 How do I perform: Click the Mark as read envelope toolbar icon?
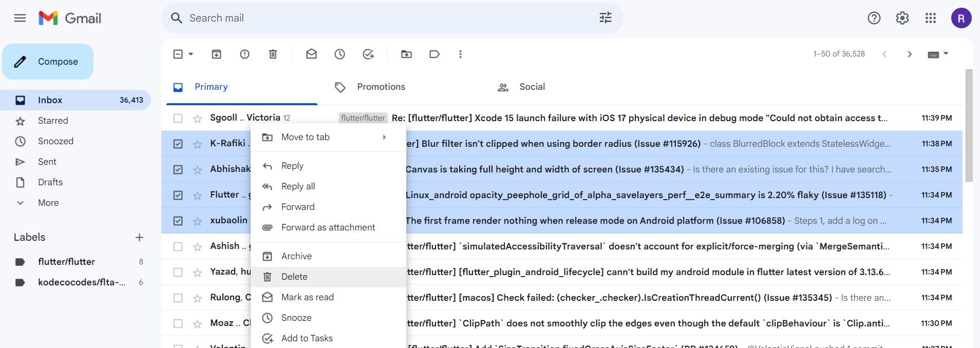pyautogui.click(x=311, y=54)
